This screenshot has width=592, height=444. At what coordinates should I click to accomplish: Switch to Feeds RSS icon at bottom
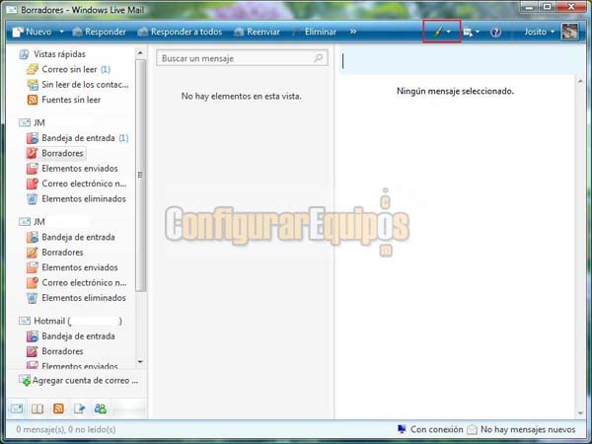pyautogui.click(x=58, y=408)
